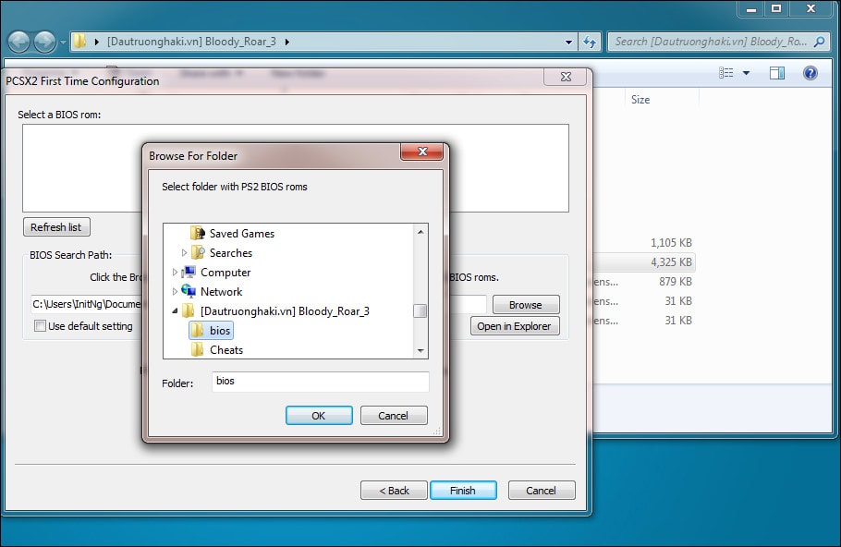Close the PCSX2 First Time Configuration window

(566, 77)
